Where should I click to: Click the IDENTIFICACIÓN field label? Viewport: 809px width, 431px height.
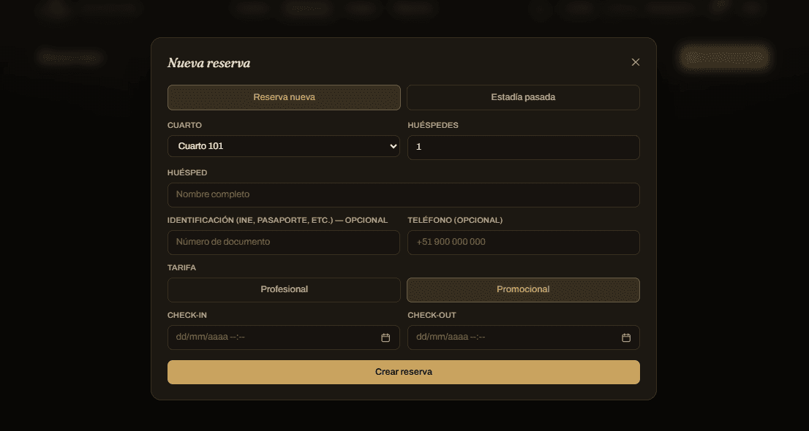click(277, 220)
